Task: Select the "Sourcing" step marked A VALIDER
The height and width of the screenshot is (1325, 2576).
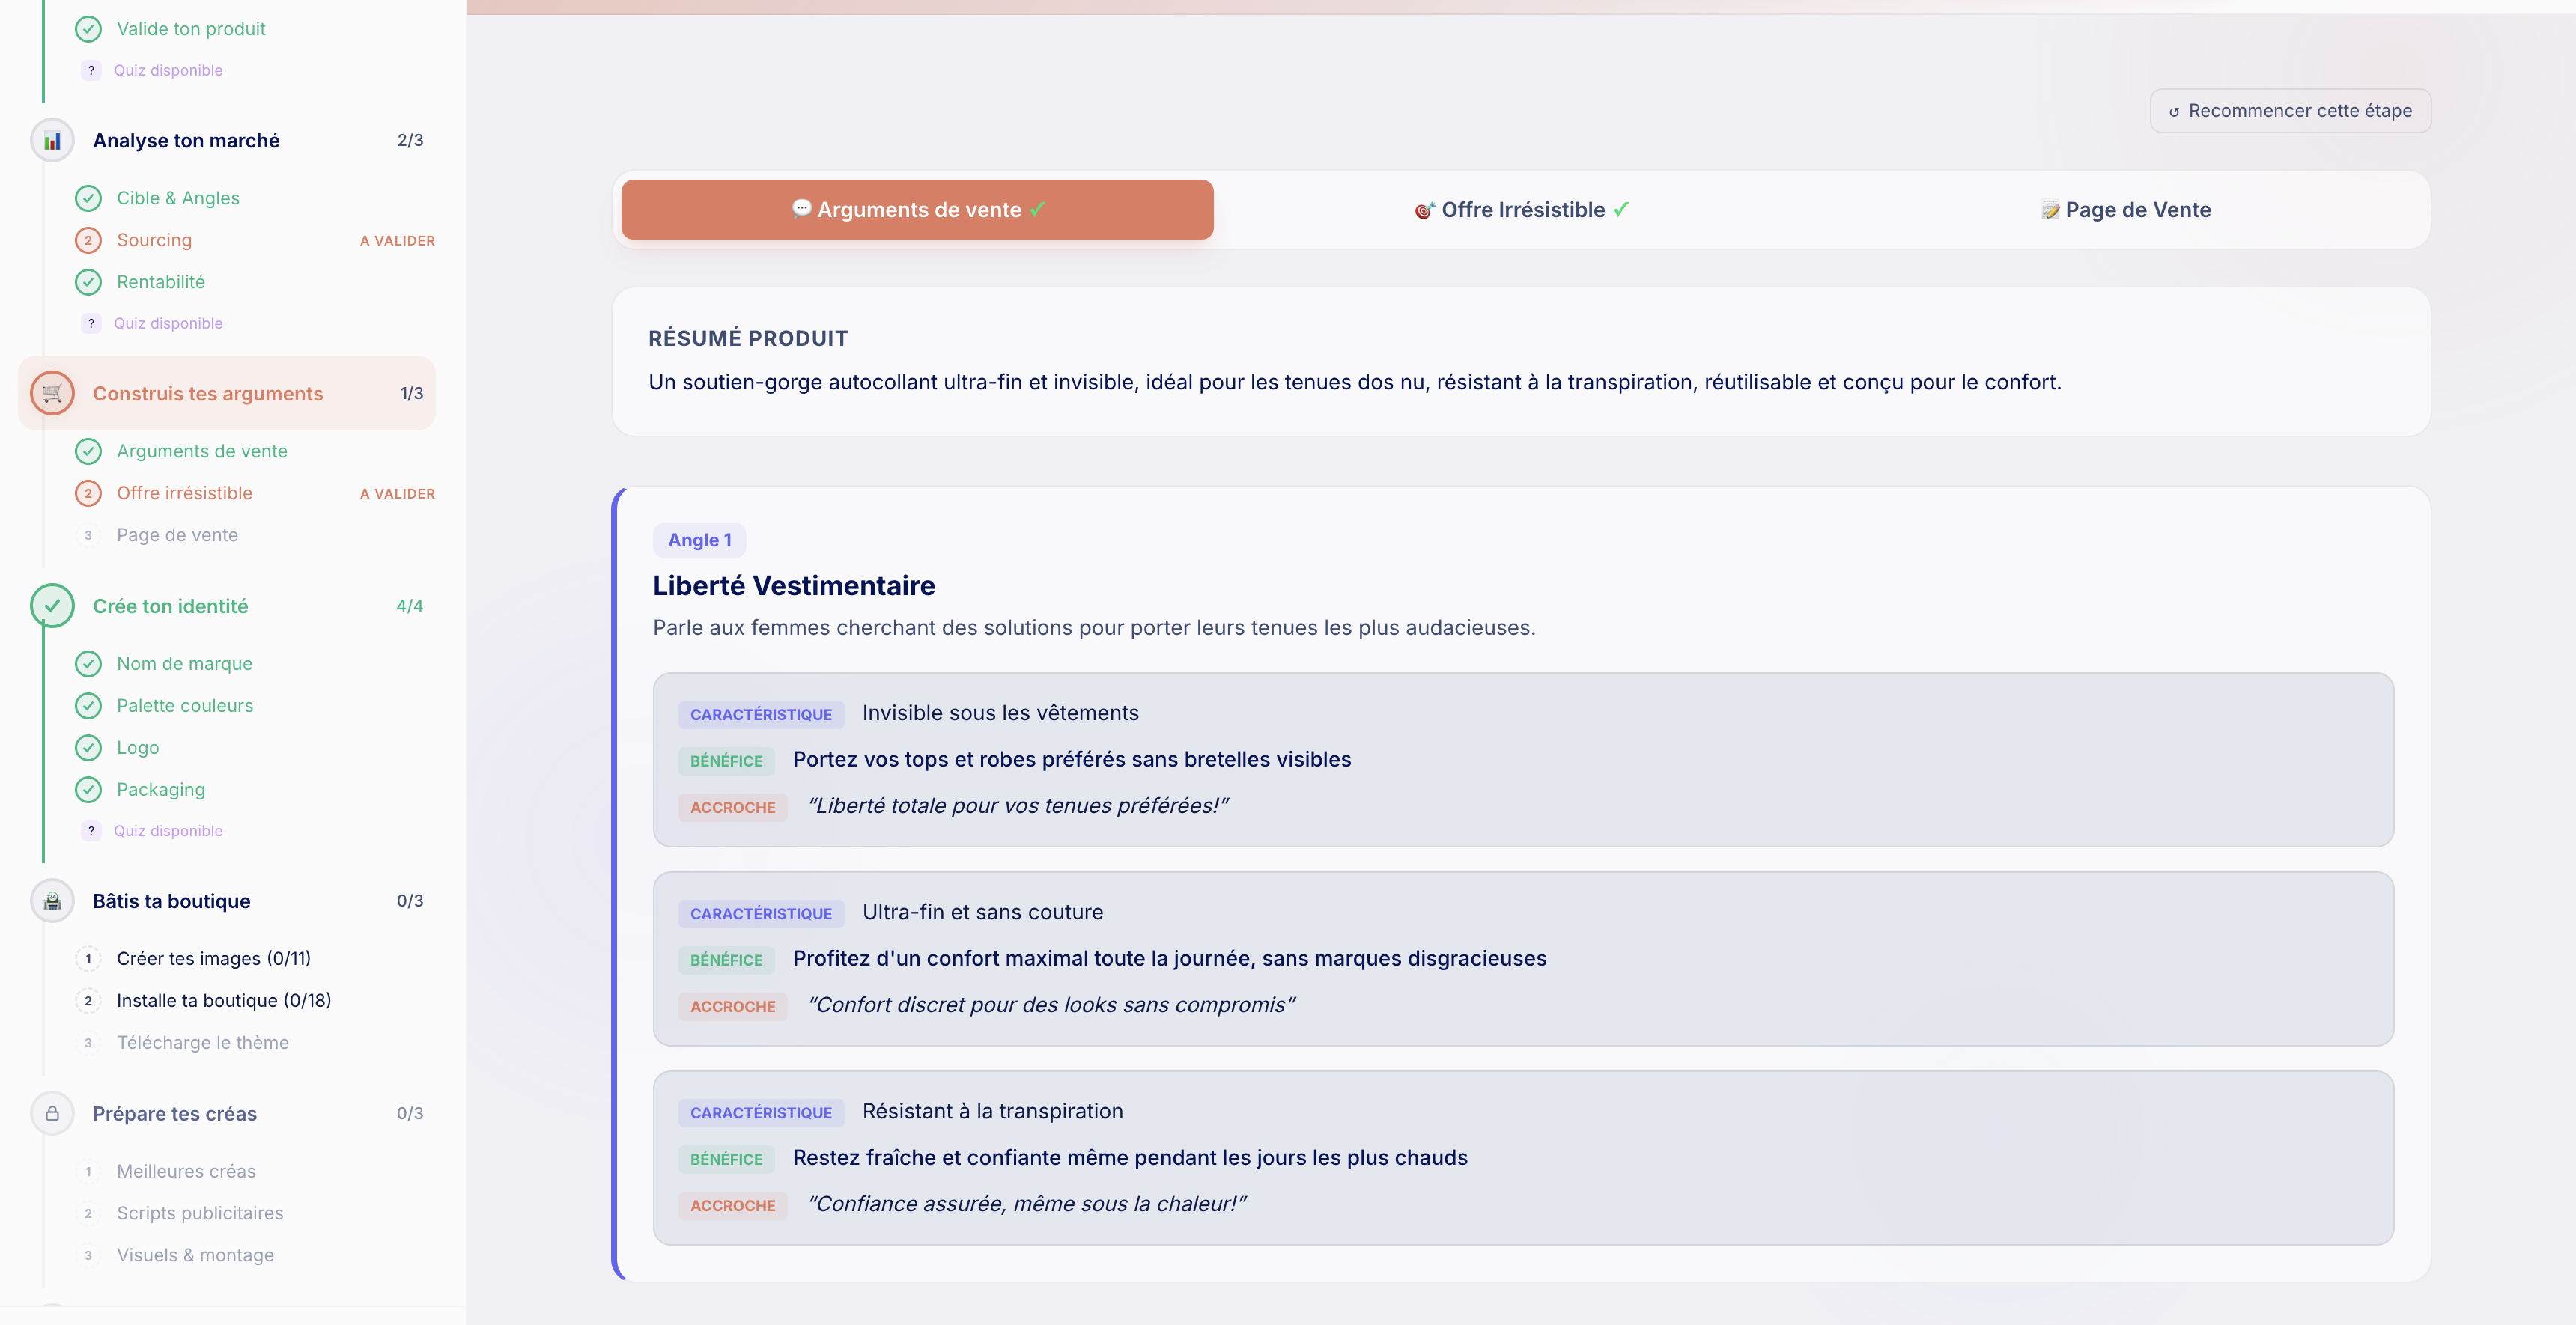Action: 154,240
